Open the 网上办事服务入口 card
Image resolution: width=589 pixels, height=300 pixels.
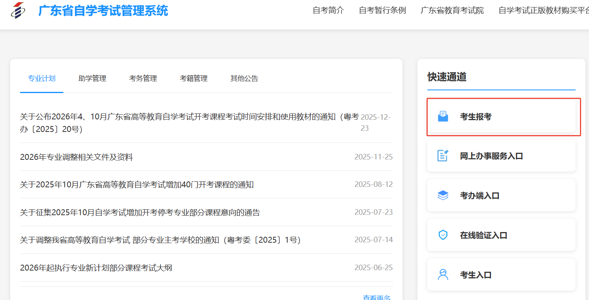point(501,156)
